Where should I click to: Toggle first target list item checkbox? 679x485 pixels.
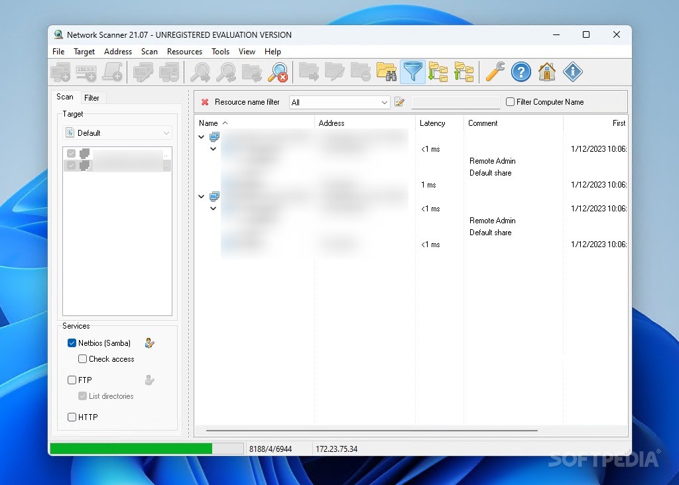(72, 154)
